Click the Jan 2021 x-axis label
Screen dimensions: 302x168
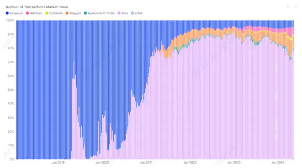[x=146, y=162]
